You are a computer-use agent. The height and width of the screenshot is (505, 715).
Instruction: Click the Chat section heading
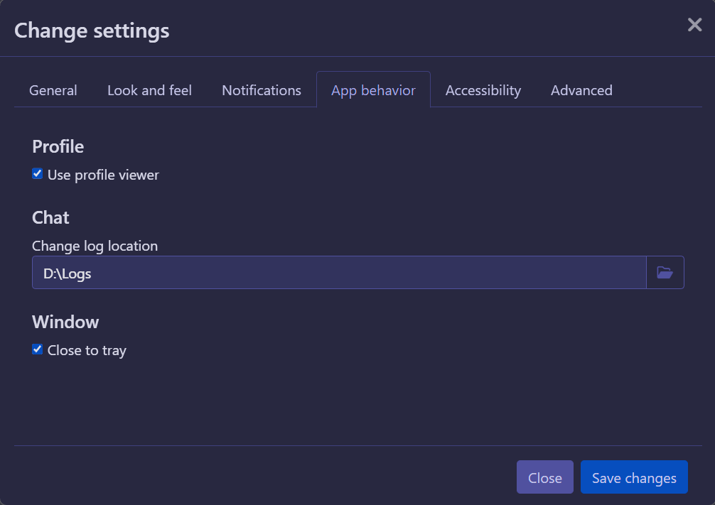click(50, 217)
